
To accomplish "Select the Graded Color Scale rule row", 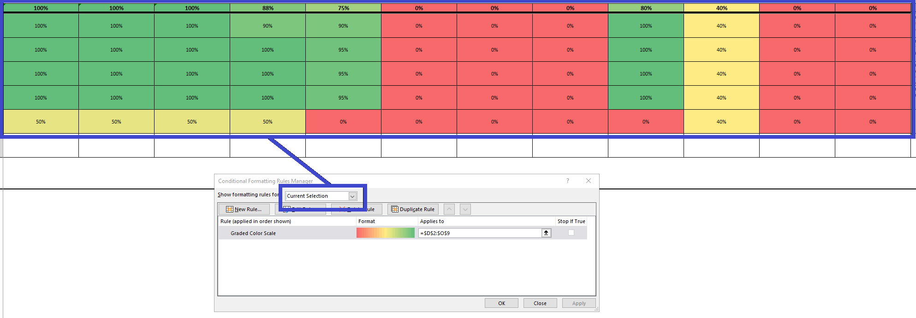I will (x=402, y=233).
